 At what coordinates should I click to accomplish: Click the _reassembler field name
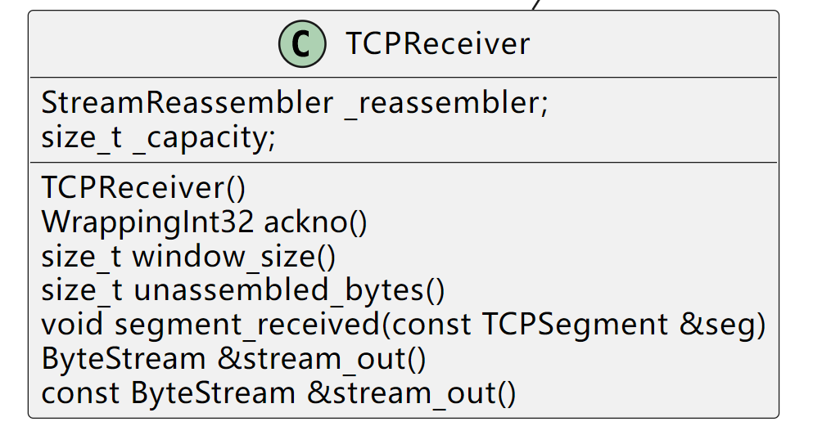[x=446, y=104]
